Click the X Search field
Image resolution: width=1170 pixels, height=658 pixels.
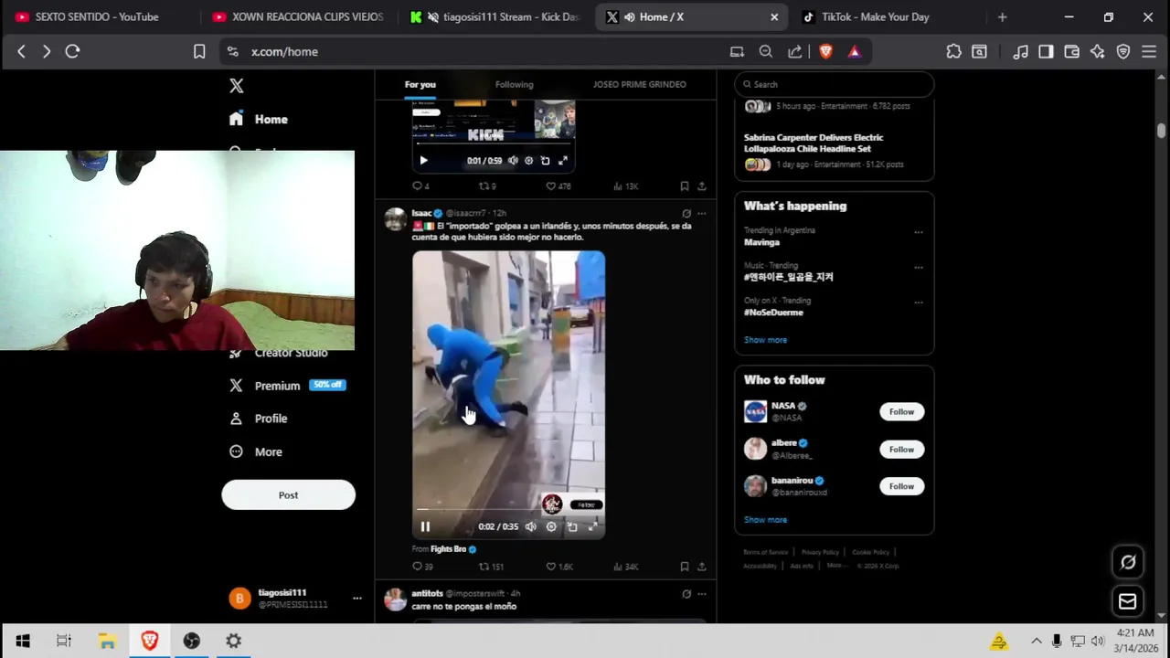pyautogui.click(x=834, y=84)
